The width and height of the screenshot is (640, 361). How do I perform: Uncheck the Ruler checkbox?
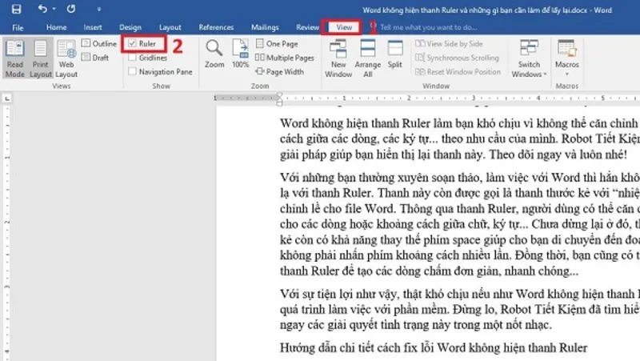pos(132,43)
